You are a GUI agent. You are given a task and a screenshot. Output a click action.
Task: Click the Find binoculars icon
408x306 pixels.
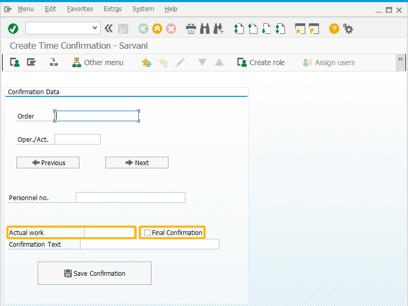(205, 29)
